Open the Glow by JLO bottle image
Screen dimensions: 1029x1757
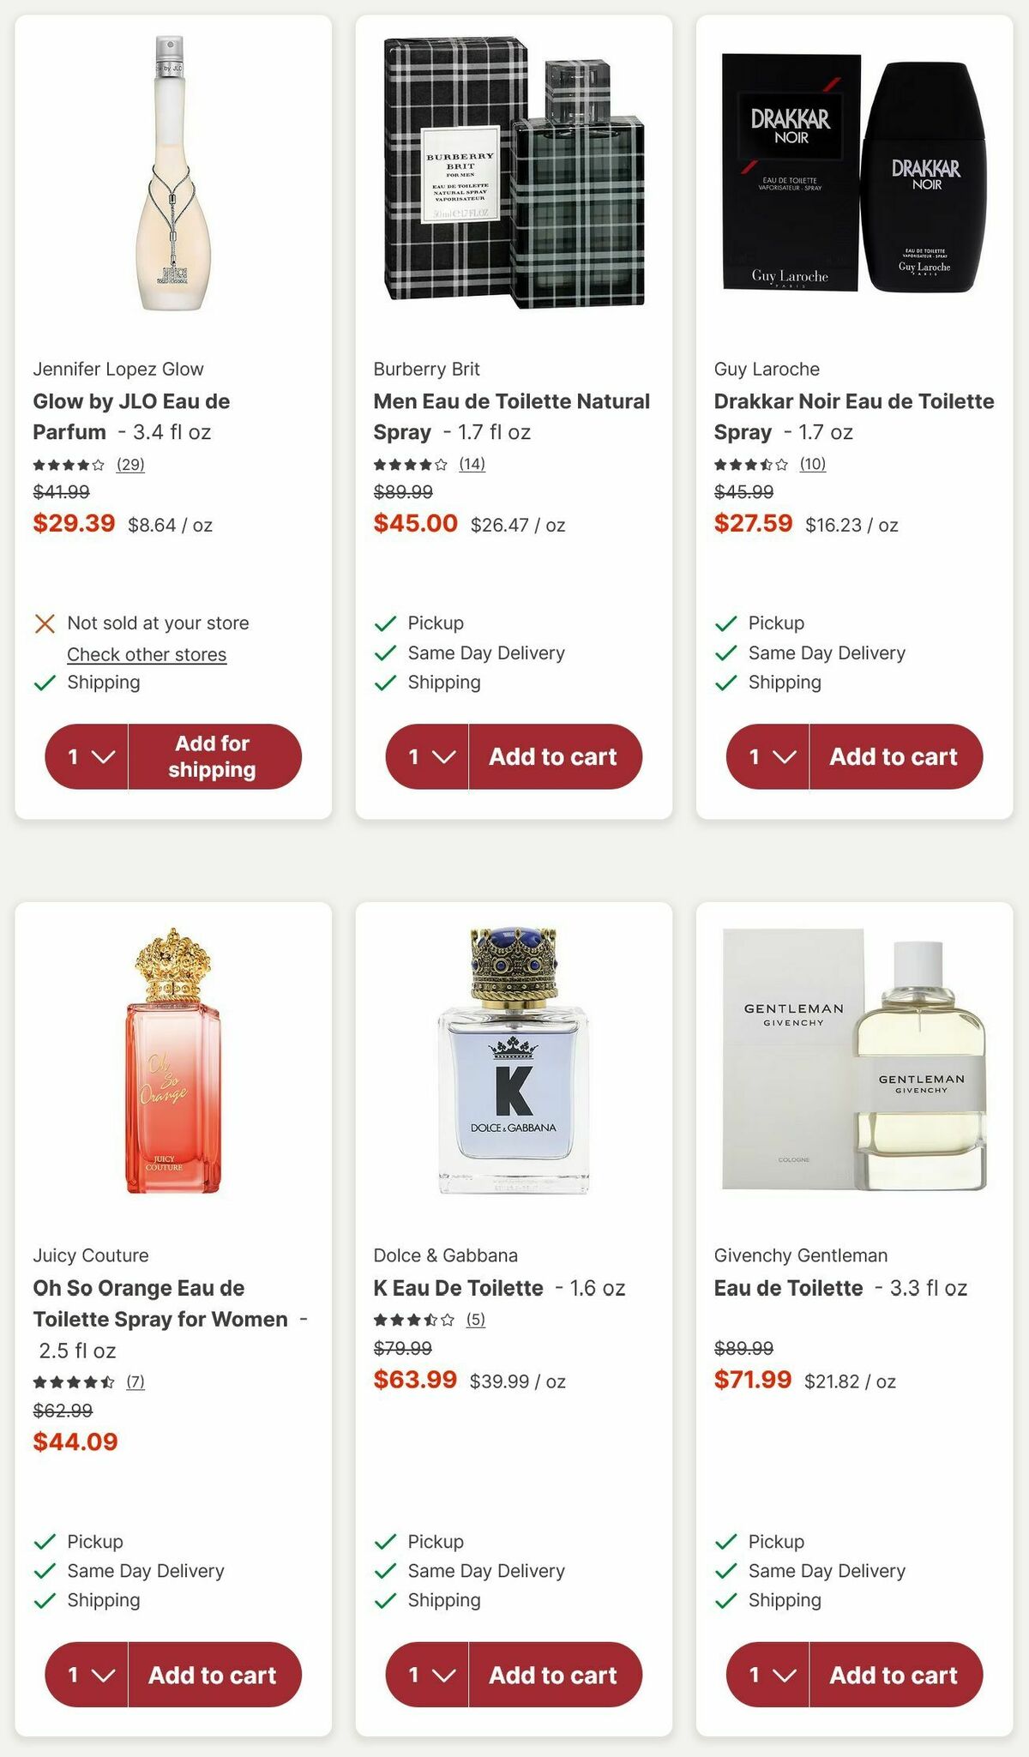coord(173,174)
